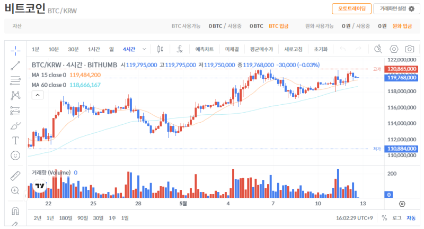Screen dimensions: 424x229
Task: Select the brush drawing tool
Action: tap(15, 126)
